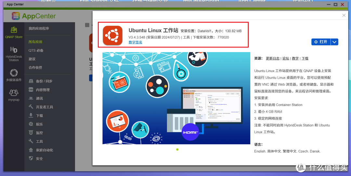Select 建议 in the sidebar
Image resolution: width=351 pixels, height=176 pixels.
(32, 59)
